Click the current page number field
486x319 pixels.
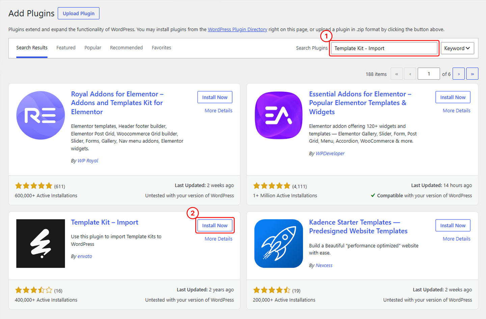point(429,74)
